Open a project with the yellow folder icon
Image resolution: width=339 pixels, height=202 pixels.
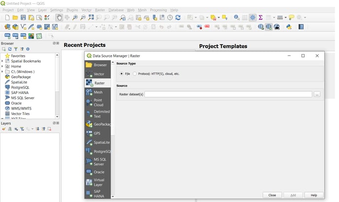tap(15, 18)
